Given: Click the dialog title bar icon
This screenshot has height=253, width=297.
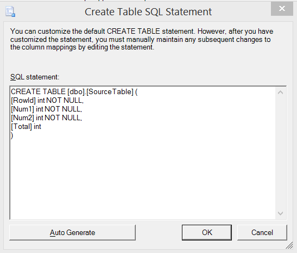Looking at the screenshot, I should tap(10, 11).
